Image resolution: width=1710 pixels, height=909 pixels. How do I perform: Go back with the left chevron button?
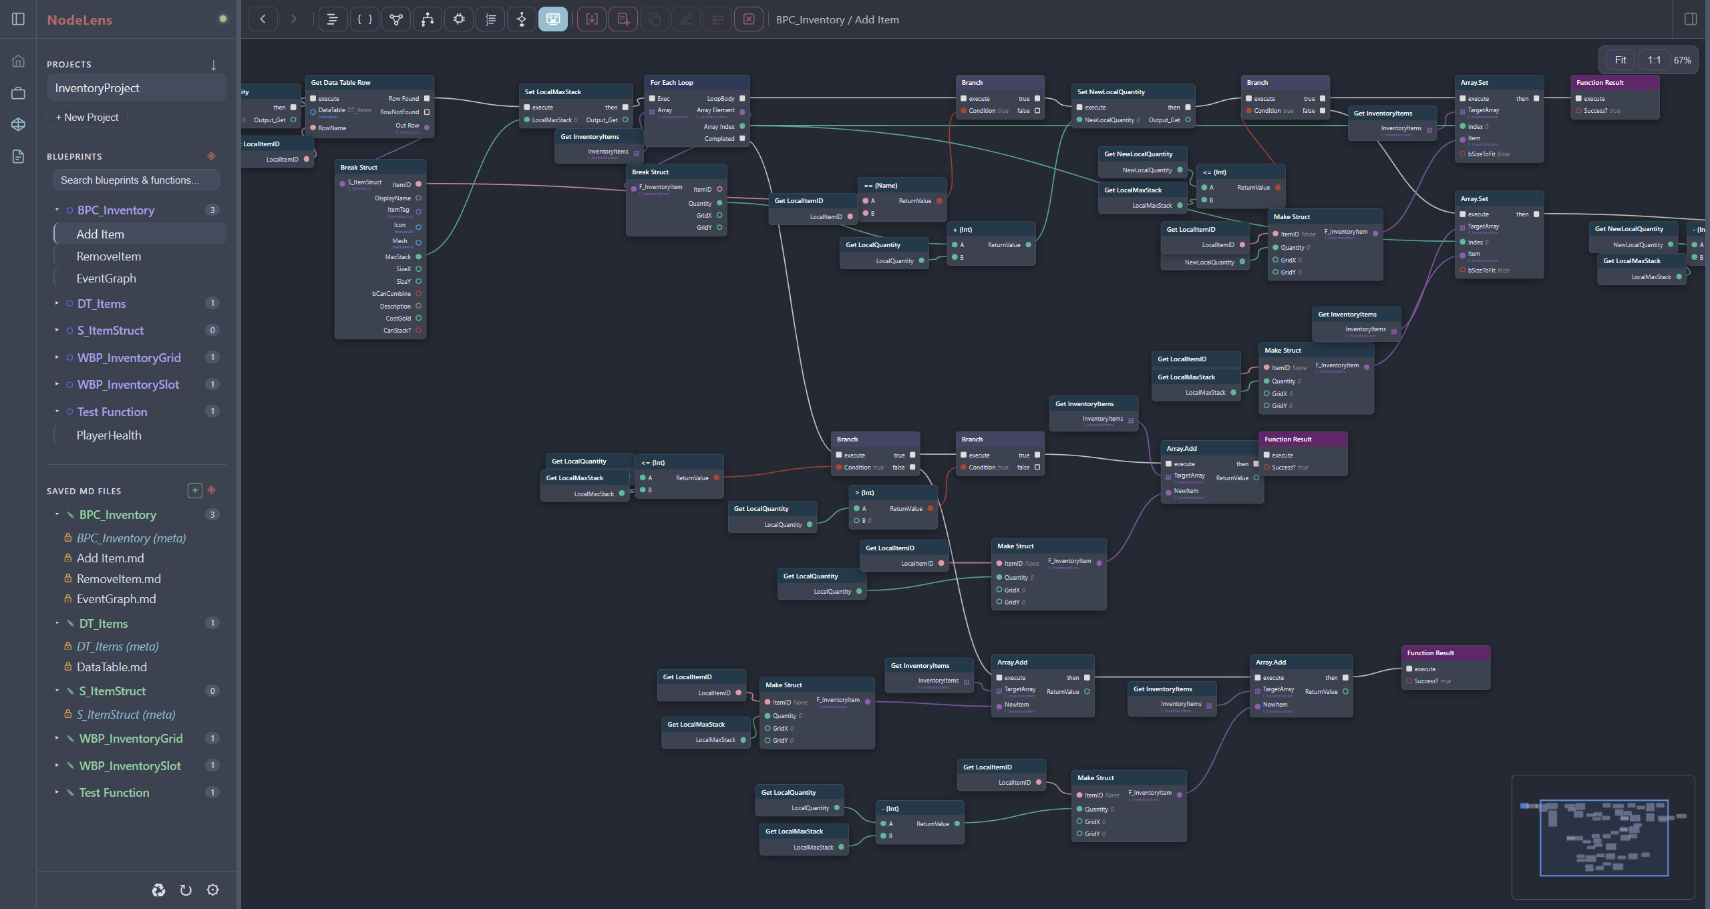[x=263, y=19]
